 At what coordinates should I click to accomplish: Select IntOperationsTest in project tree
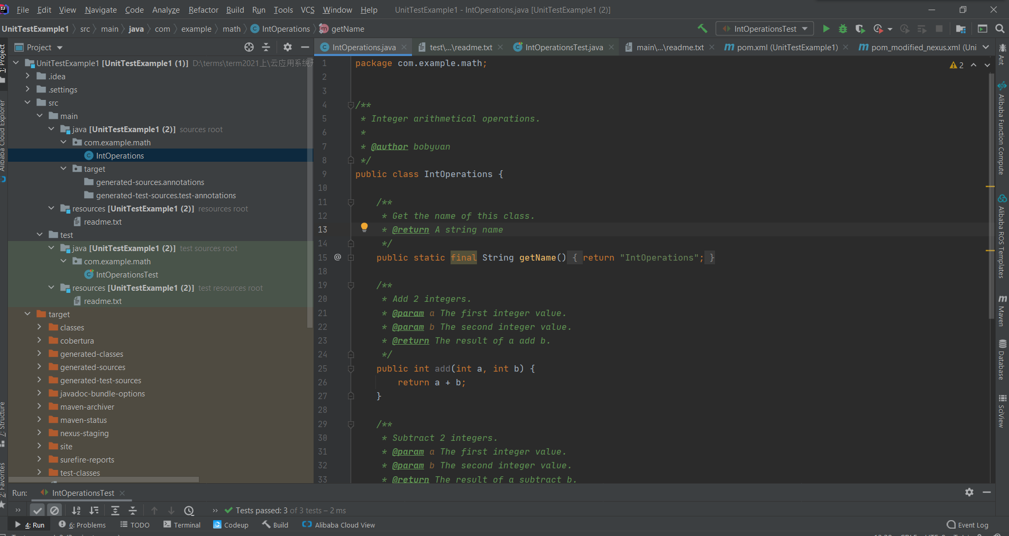[127, 274]
